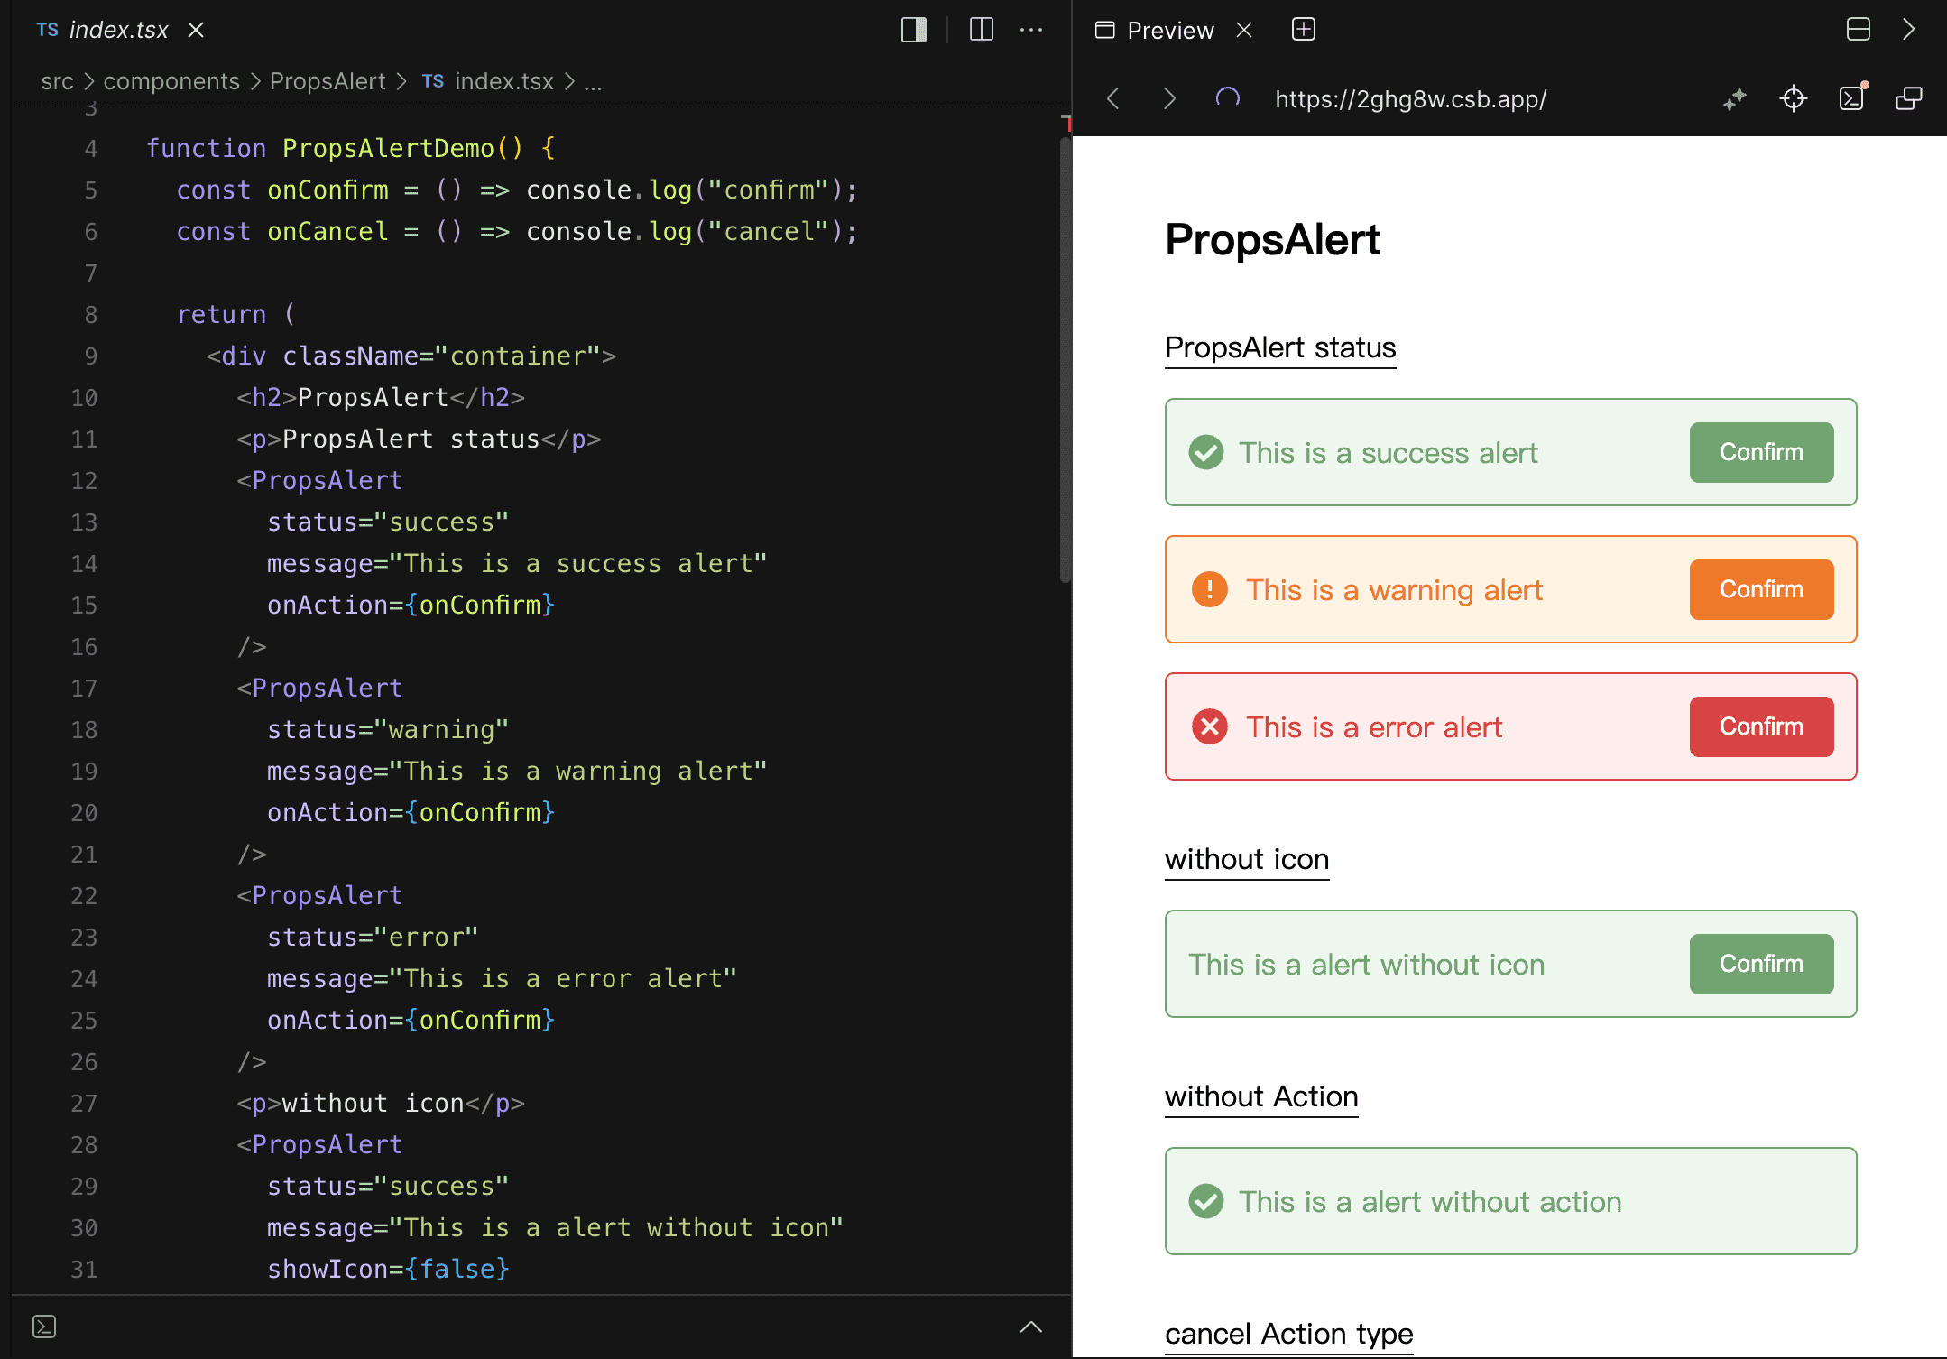Click the preview back navigation arrow

click(1113, 98)
